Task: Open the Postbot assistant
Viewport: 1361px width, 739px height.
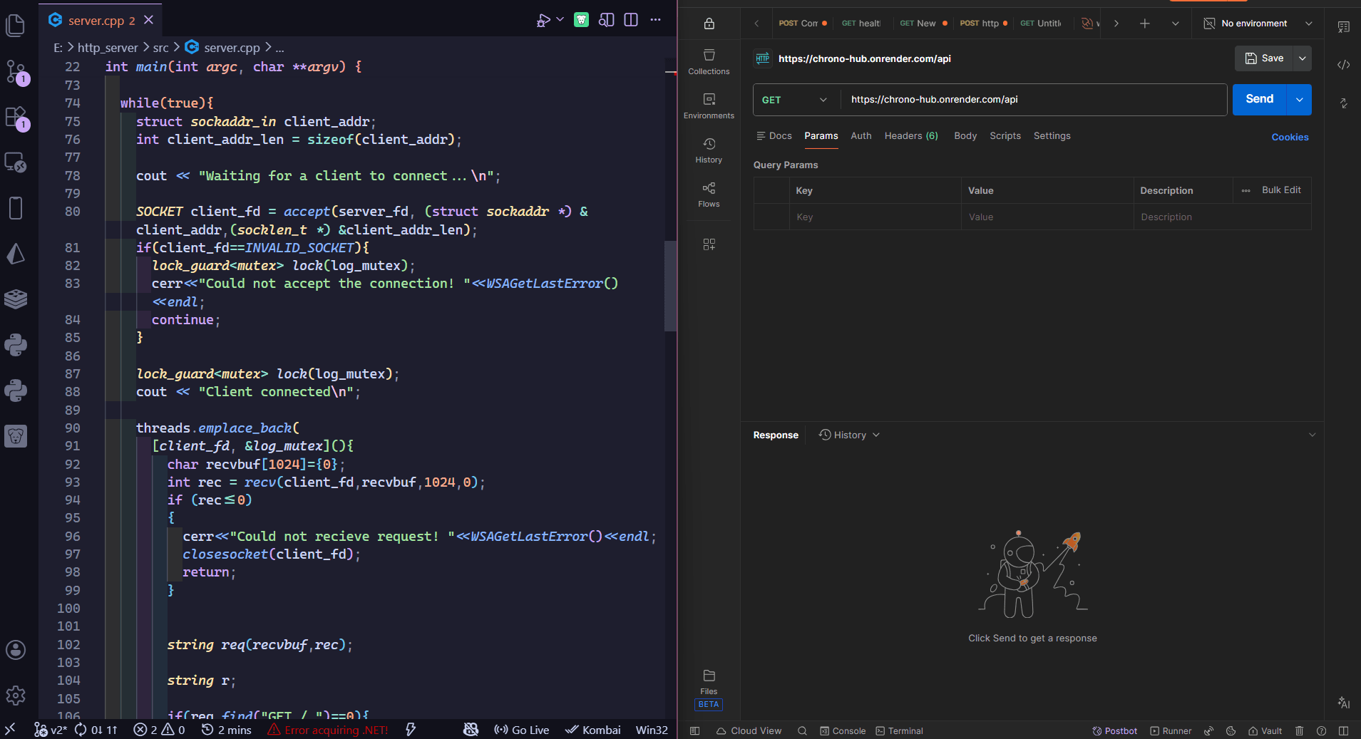Action: [1115, 730]
